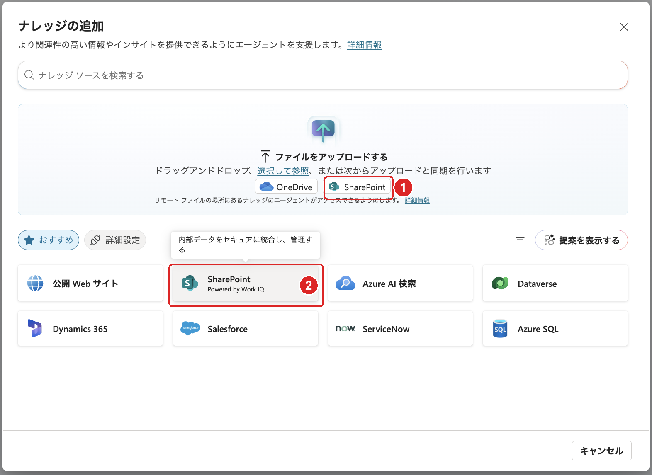
Task: Select the Dataverse card
Action: (555, 284)
